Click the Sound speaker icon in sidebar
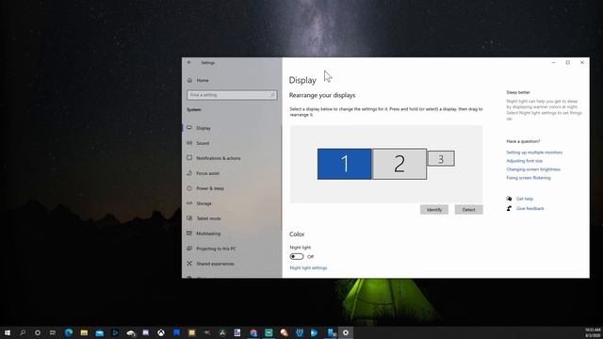 [189, 142]
